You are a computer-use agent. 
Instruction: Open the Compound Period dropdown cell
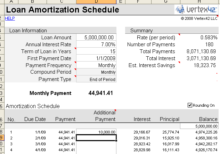96,72
